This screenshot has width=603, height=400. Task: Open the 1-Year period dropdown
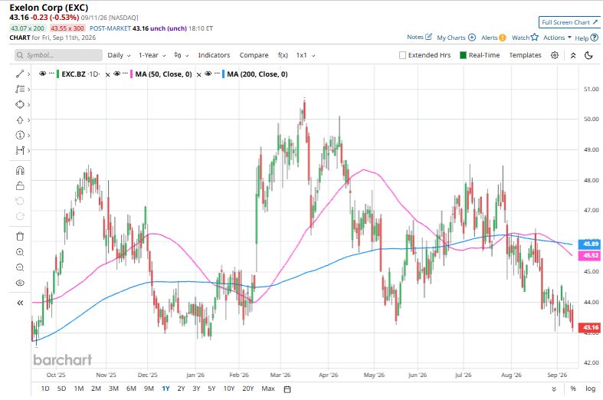click(x=152, y=55)
